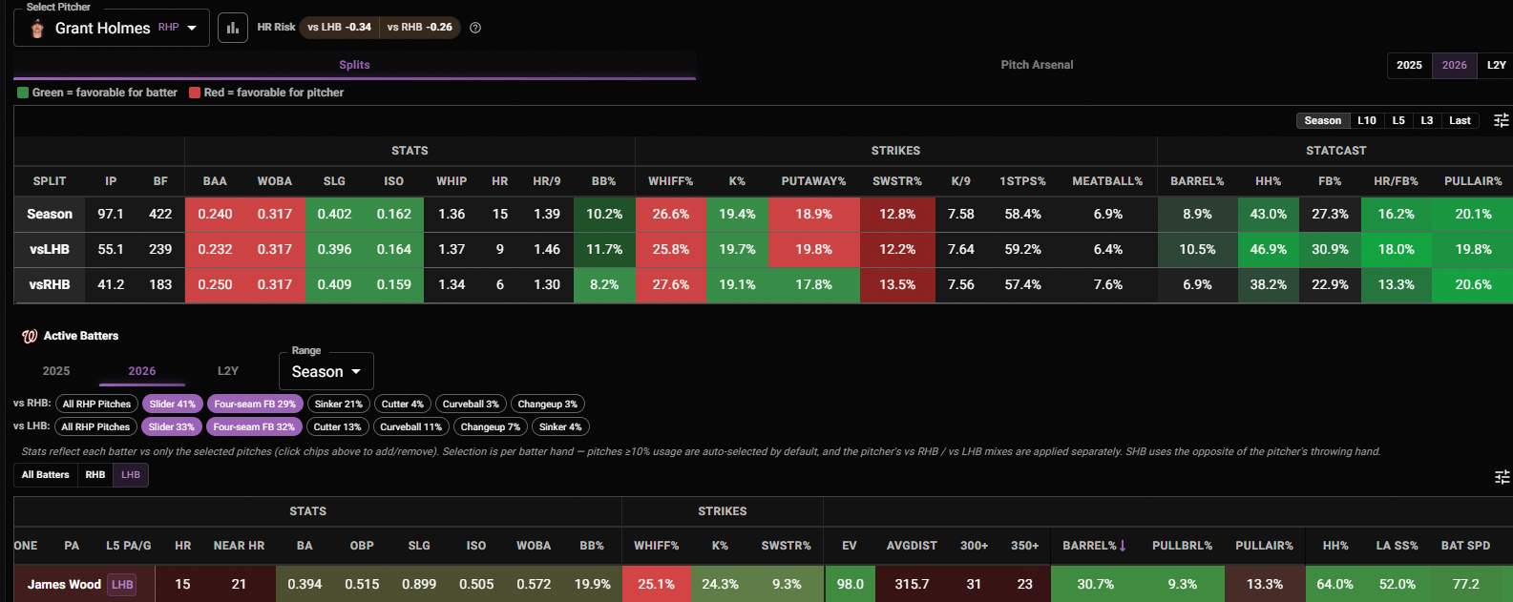Click the LHB badge beside James Wood
This screenshot has height=602, width=1513.
point(122,584)
